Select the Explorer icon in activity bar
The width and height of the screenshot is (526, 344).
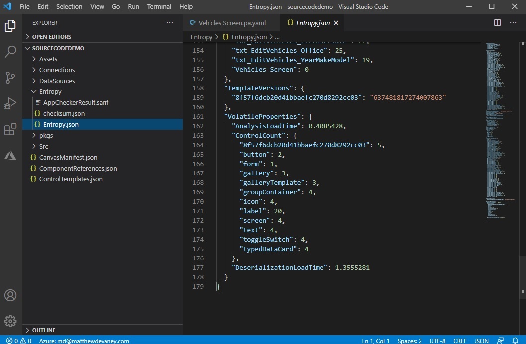pos(11,25)
